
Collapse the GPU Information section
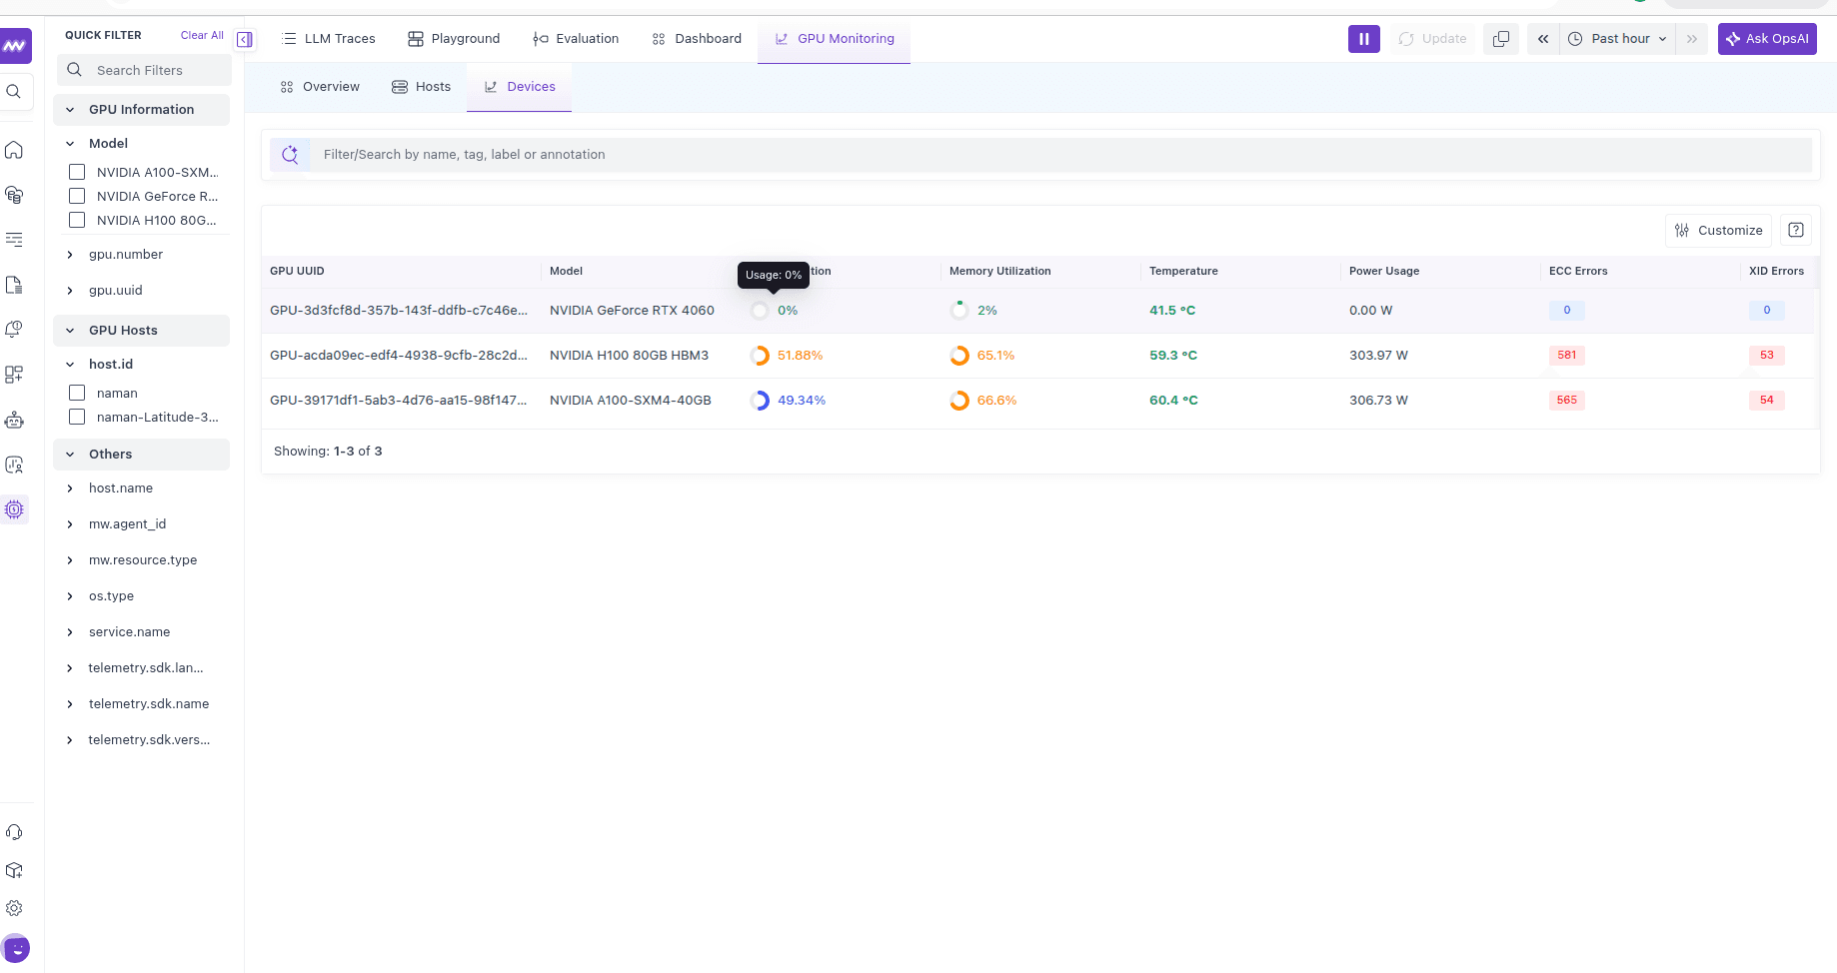pyautogui.click(x=141, y=110)
